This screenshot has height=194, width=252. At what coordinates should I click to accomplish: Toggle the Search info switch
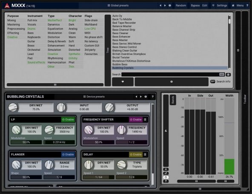(213, 82)
